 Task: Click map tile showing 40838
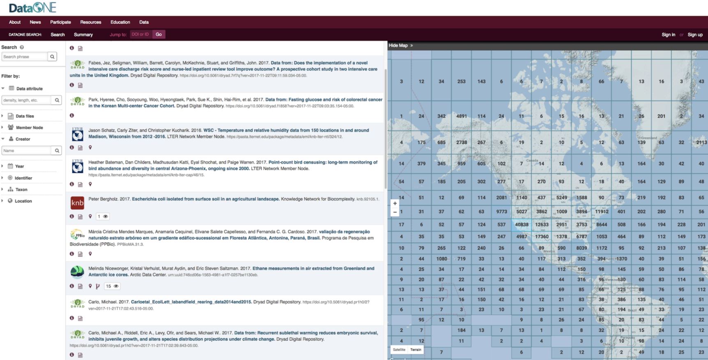click(x=522, y=225)
